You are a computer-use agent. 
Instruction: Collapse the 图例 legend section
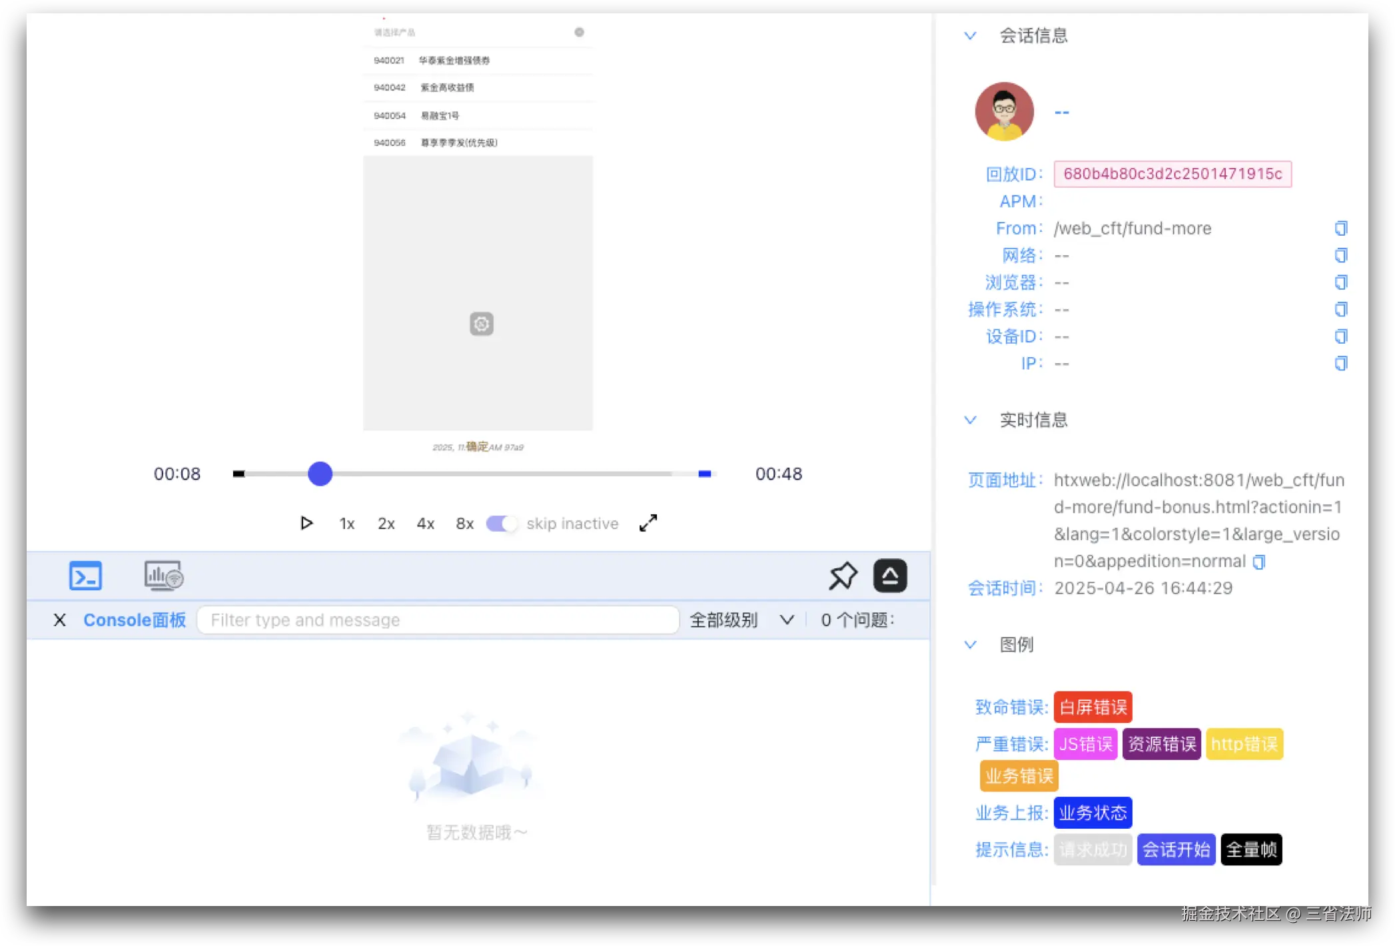[971, 645]
